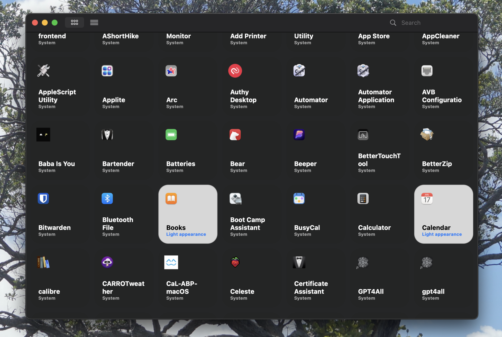Click the Bartender tuxedo icon
Image resolution: width=502 pixels, height=337 pixels.
(107, 135)
